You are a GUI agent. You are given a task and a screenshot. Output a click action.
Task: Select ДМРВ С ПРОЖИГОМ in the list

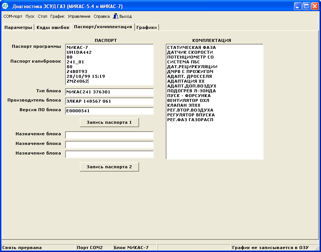coord(190,72)
